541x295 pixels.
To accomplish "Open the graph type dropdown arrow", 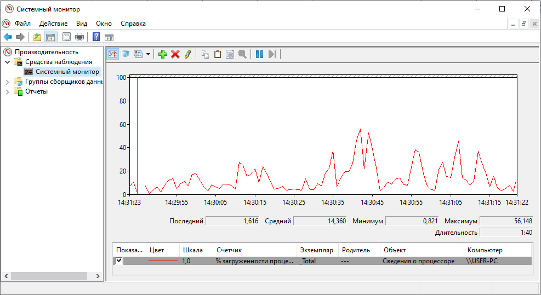I will tap(148, 54).
